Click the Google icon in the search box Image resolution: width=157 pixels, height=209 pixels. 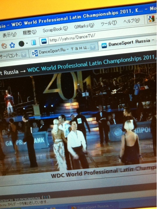[151, 19]
